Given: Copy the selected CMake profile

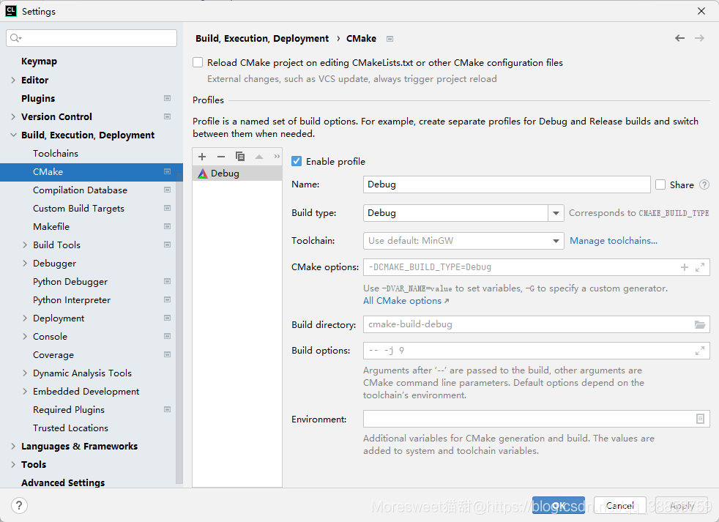Looking at the screenshot, I should (240, 157).
